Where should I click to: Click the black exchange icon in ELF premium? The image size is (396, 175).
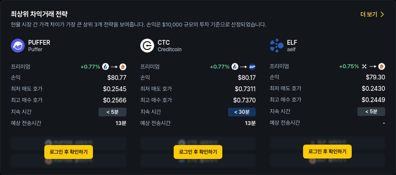click(x=364, y=66)
